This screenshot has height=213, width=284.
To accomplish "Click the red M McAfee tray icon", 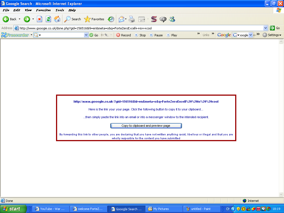I will 258,209.
